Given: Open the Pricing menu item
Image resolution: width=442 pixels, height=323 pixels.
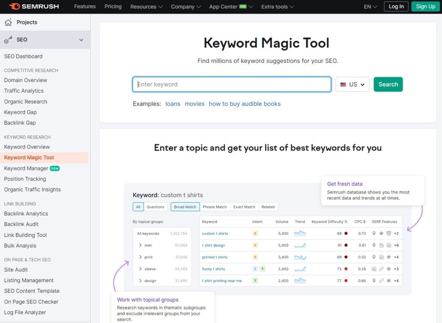Looking at the screenshot, I should tap(113, 6).
